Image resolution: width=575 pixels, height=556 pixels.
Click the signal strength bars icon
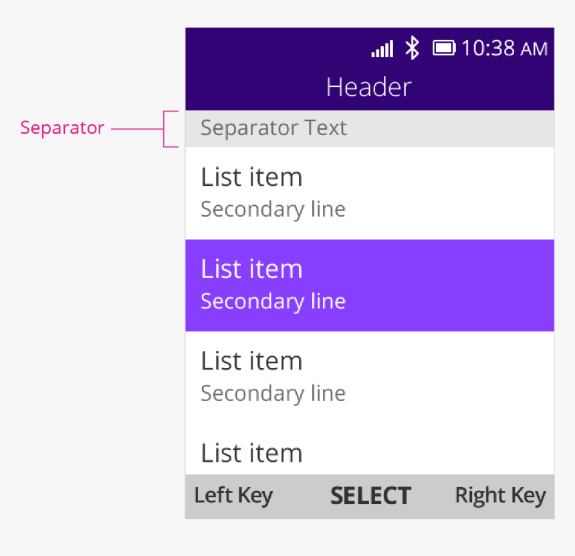coord(382,49)
